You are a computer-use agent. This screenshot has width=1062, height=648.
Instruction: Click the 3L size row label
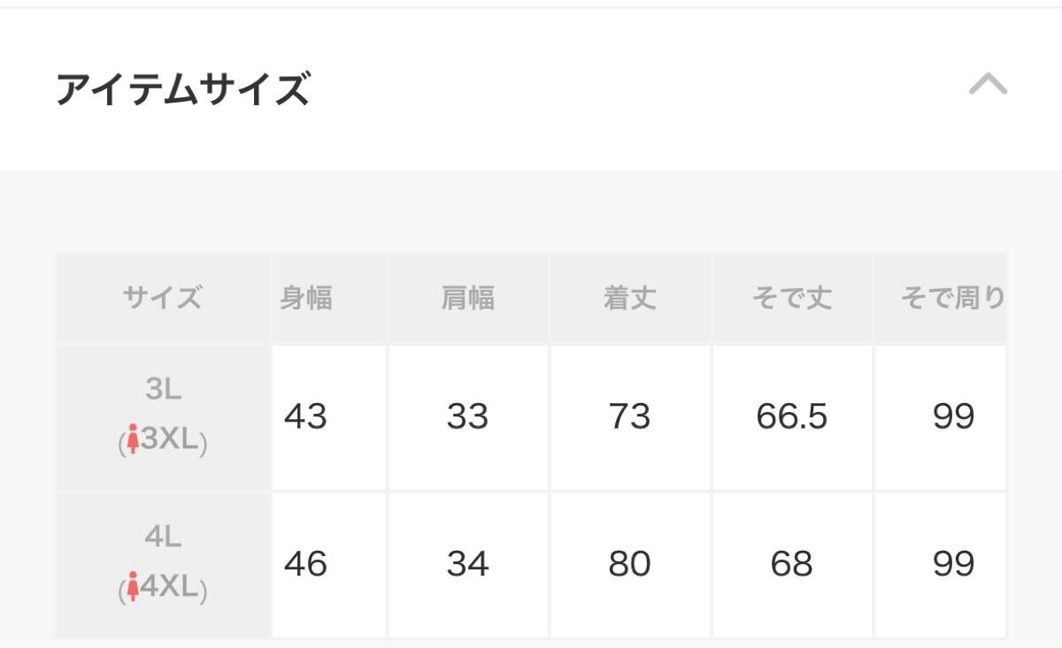pos(163,391)
